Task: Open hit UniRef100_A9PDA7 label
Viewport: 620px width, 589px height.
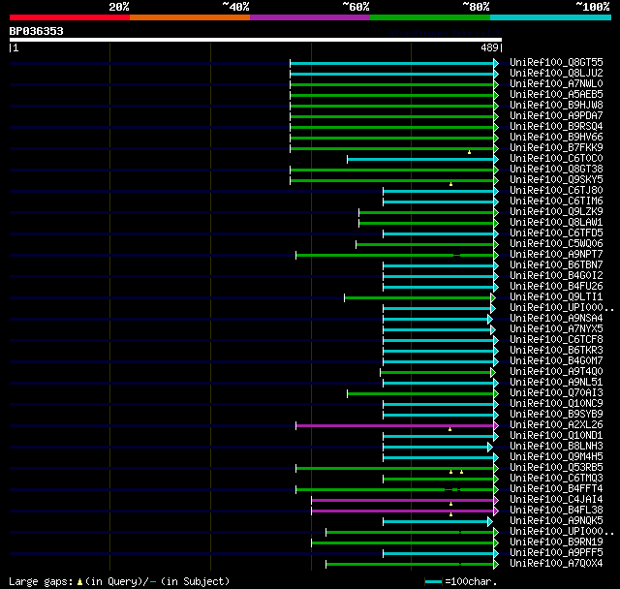Action: click(x=556, y=116)
